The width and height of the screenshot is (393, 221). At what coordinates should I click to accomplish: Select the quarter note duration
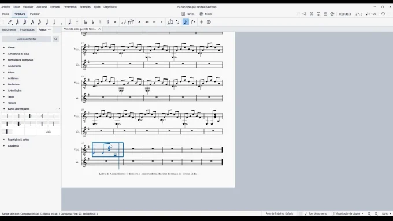point(47,22)
